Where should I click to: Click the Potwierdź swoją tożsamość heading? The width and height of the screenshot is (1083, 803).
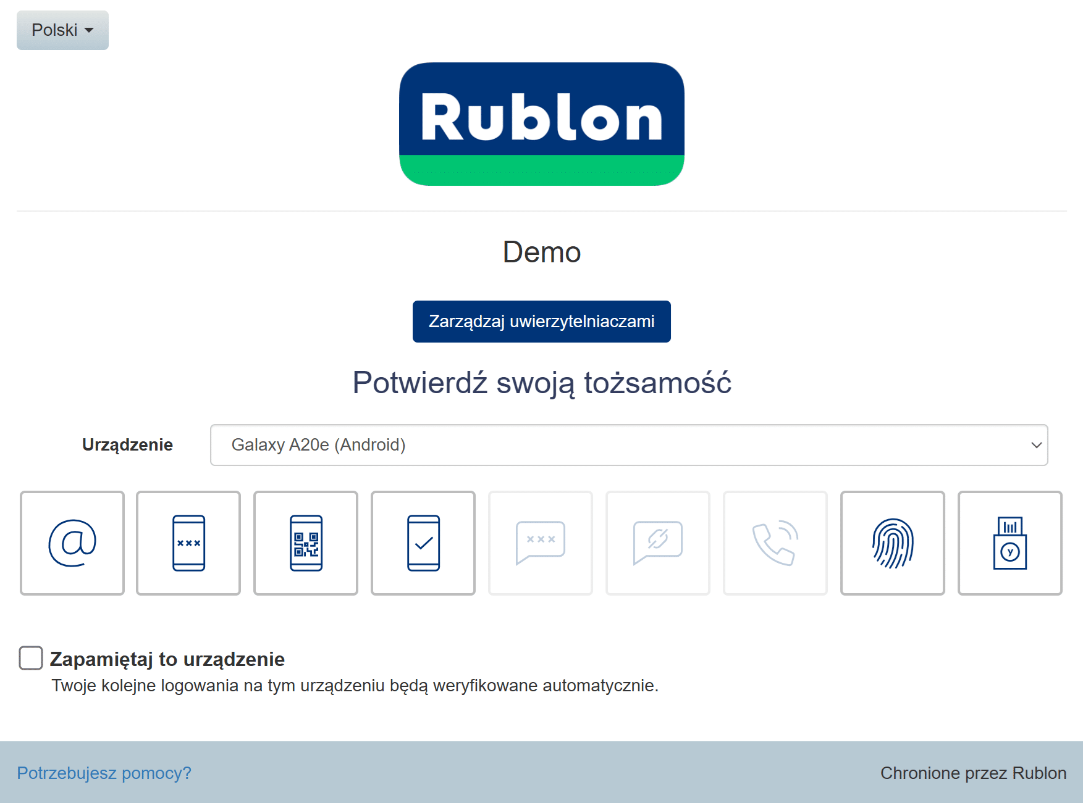point(541,383)
